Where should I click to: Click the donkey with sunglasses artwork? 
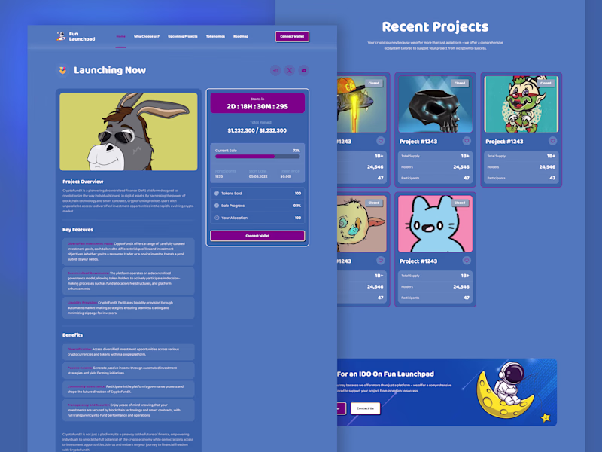click(129, 131)
